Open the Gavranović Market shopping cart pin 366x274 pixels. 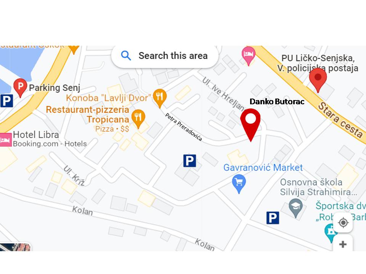pos(239,183)
